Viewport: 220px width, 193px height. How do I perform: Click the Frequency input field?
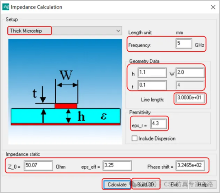[184, 44]
